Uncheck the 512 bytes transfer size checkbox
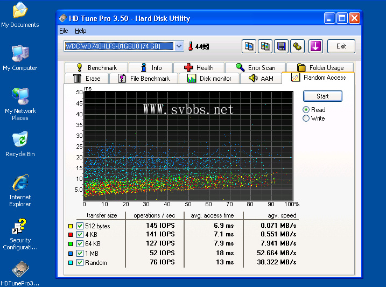Image resolution: width=386 pixels, height=287 pixels. [80, 226]
